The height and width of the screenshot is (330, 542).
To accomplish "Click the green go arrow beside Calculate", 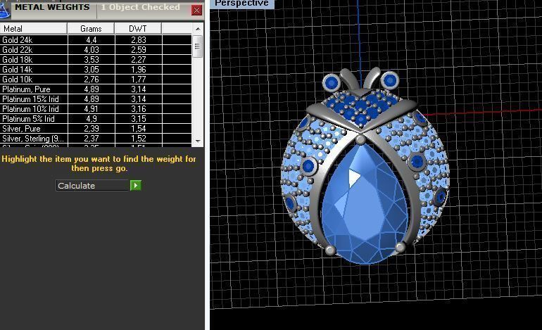I will pyautogui.click(x=135, y=186).
